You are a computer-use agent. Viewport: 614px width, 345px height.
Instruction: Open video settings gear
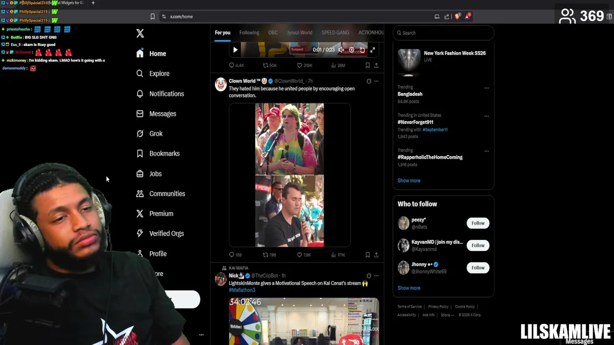click(x=352, y=50)
